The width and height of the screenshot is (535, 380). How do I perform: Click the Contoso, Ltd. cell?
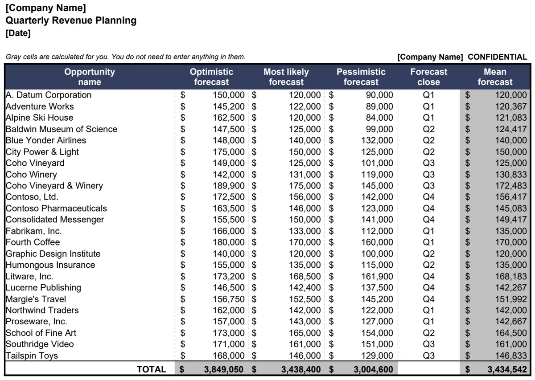coord(32,197)
